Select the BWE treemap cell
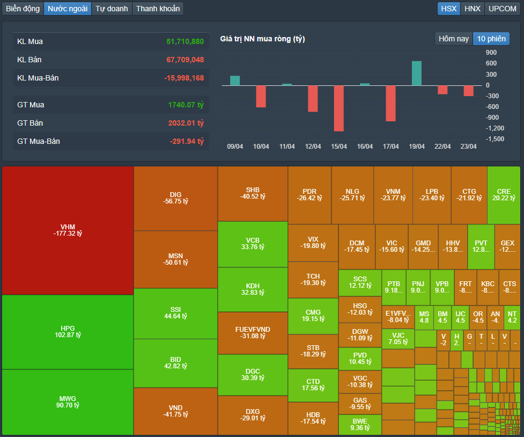524x437 pixels. (x=360, y=425)
